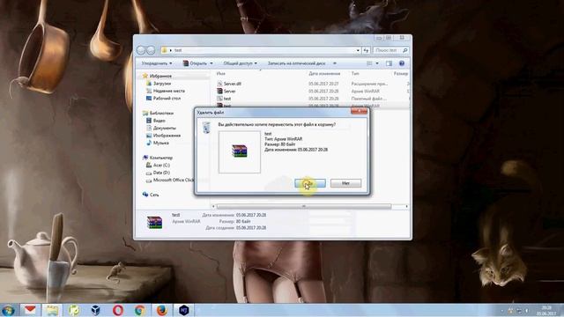Launch Chrome from the taskbar
564x317 pixels.
(x=140, y=310)
